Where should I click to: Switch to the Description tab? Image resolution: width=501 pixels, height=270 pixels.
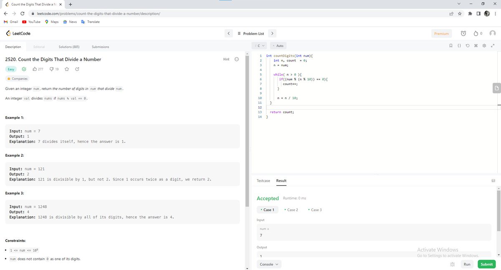(x=13, y=47)
